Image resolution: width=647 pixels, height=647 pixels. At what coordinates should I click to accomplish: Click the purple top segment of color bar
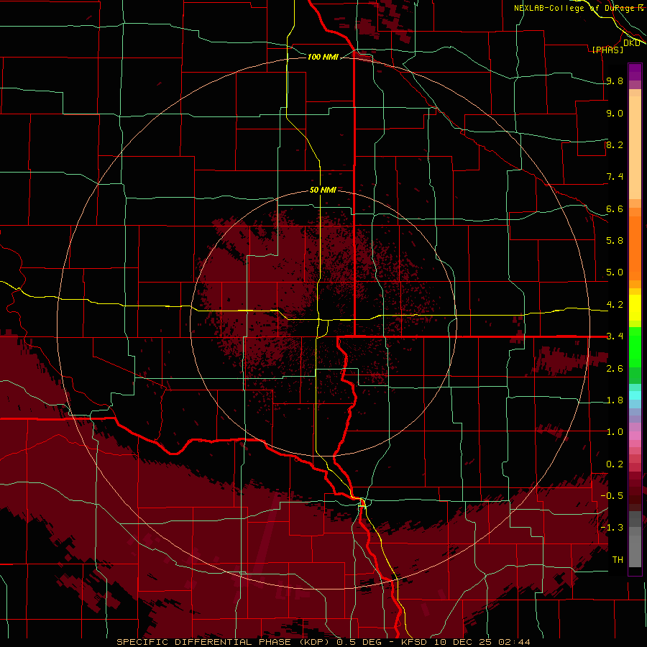635,72
